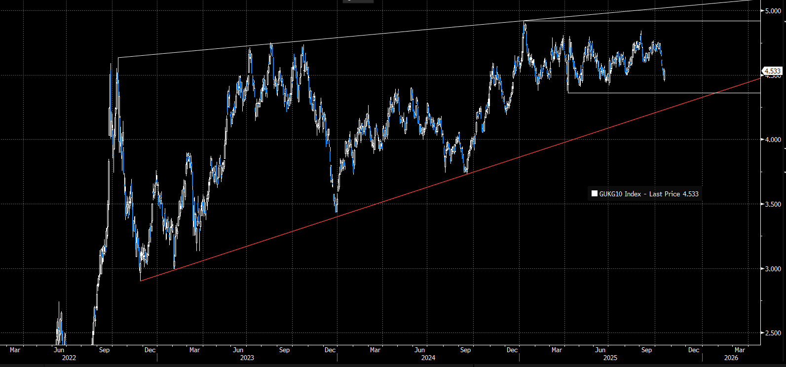Click the 2025 year label on time axis

pyautogui.click(x=610, y=358)
